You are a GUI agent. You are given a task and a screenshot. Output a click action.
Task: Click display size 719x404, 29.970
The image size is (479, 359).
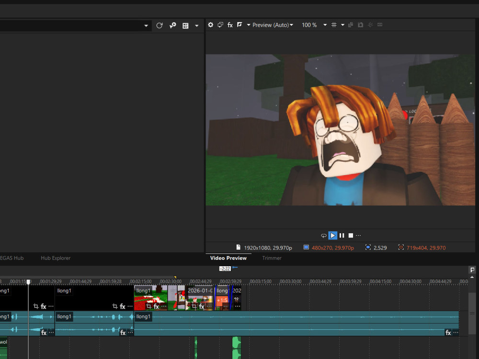point(426,248)
